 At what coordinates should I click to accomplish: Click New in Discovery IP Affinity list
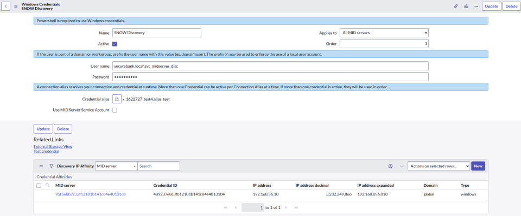(x=478, y=166)
